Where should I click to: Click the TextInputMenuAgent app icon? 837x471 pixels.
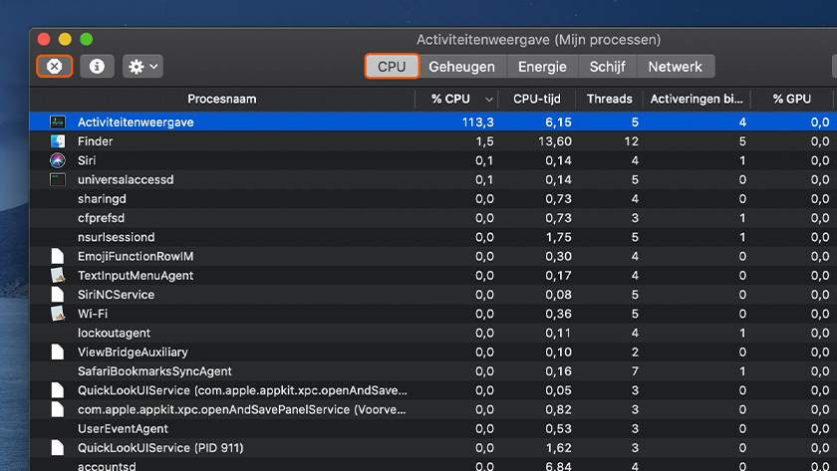(x=58, y=276)
